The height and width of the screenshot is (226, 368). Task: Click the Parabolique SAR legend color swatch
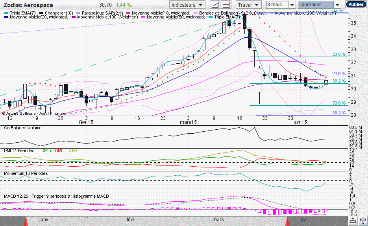78,13
